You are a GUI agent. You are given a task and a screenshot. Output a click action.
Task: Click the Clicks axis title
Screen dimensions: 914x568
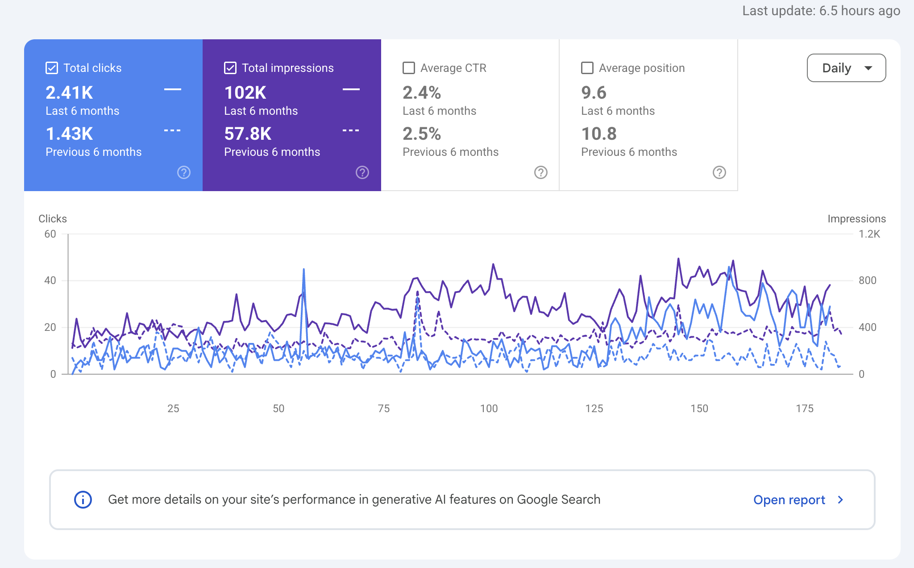(53, 219)
